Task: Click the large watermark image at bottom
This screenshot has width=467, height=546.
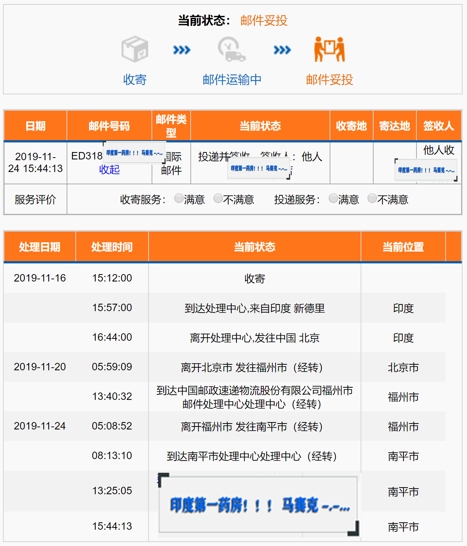Action: pos(259,505)
